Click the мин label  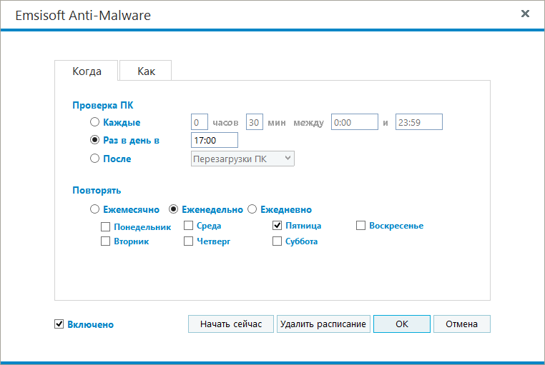pos(277,123)
